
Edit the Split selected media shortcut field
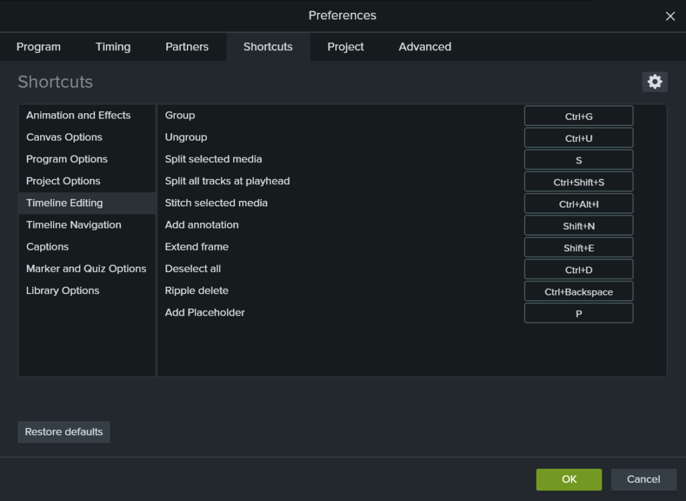[578, 160]
